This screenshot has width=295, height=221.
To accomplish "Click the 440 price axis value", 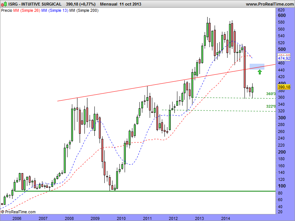I will coord(281,70).
